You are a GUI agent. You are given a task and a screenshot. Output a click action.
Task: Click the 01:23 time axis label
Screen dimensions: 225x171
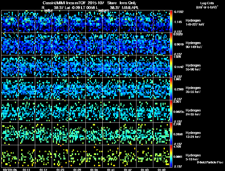pos(60,170)
